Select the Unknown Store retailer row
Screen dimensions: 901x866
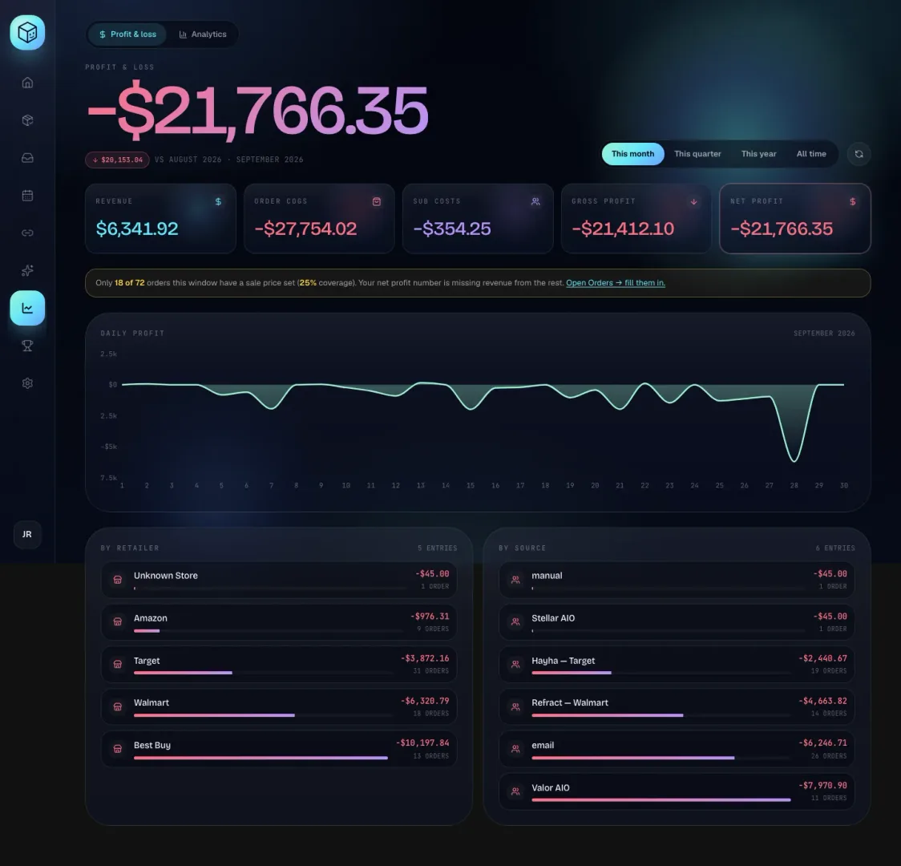[279, 580]
